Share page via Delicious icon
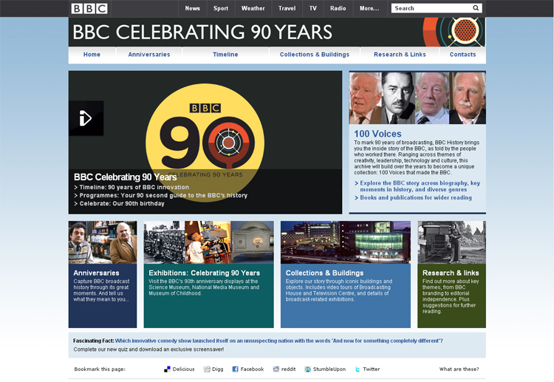This screenshot has width=554, height=382. pyautogui.click(x=168, y=369)
